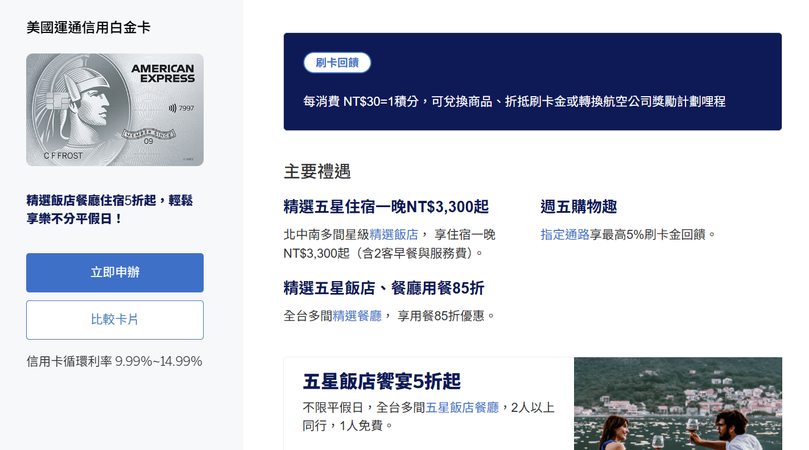Select the 美國運通信用白金卡 title
The height and width of the screenshot is (450, 809).
coord(88,27)
